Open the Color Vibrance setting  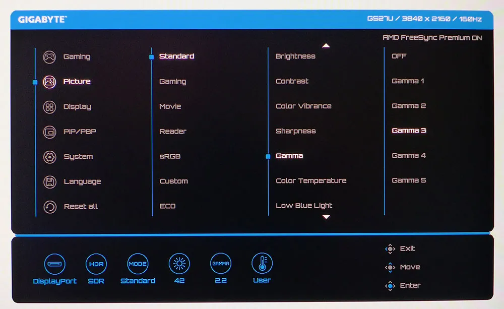click(303, 106)
